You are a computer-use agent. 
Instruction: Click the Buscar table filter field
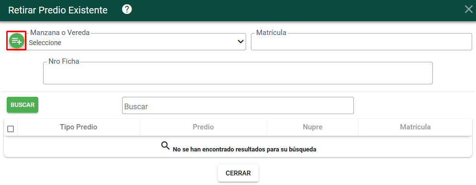(x=238, y=106)
